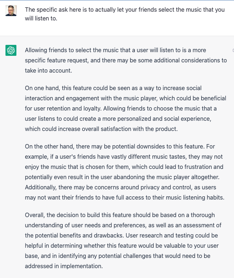The height and width of the screenshot is (278, 234).
Task: Click the phrase "specific feature request"
Action: point(56,61)
